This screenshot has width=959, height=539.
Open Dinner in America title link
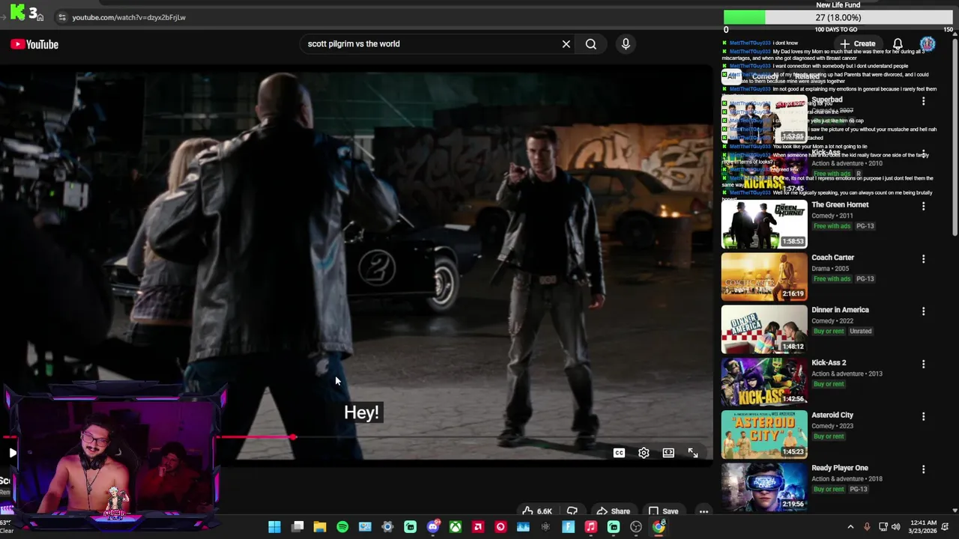(840, 310)
